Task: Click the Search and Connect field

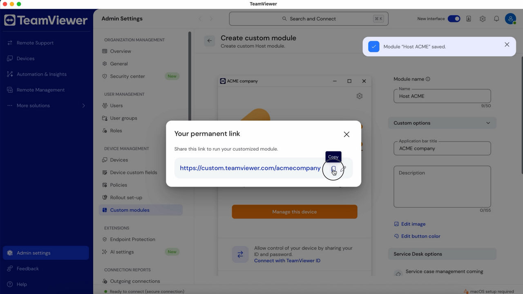Action: (x=308, y=19)
